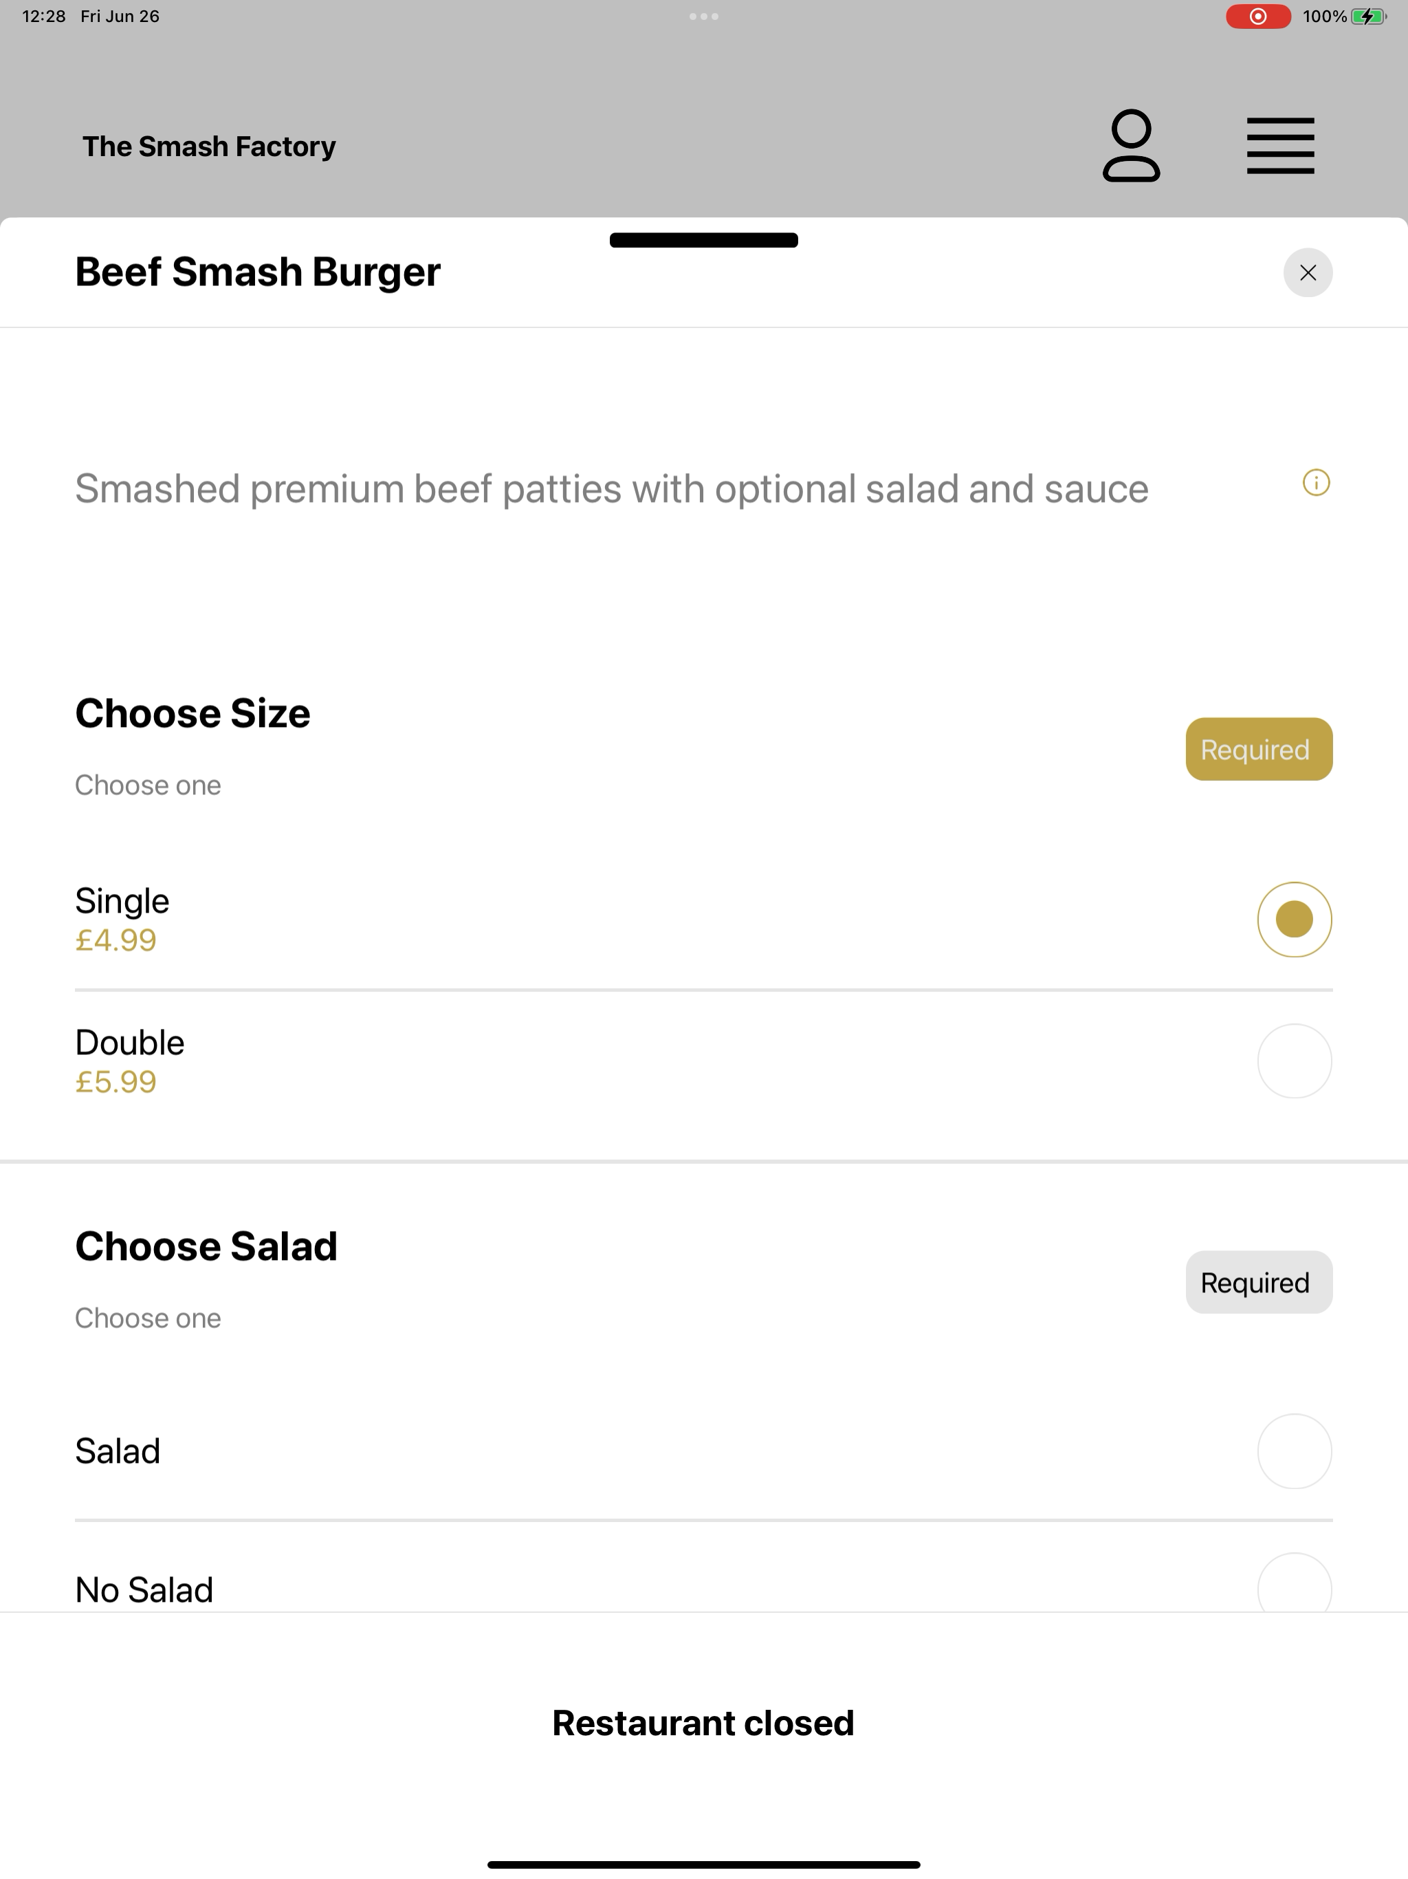The width and height of the screenshot is (1408, 1879).
Task: Select the Single size radio button
Action: (1294, 920)
